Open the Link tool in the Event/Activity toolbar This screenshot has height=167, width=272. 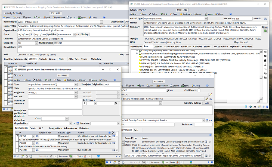click(x=38, y=17)
